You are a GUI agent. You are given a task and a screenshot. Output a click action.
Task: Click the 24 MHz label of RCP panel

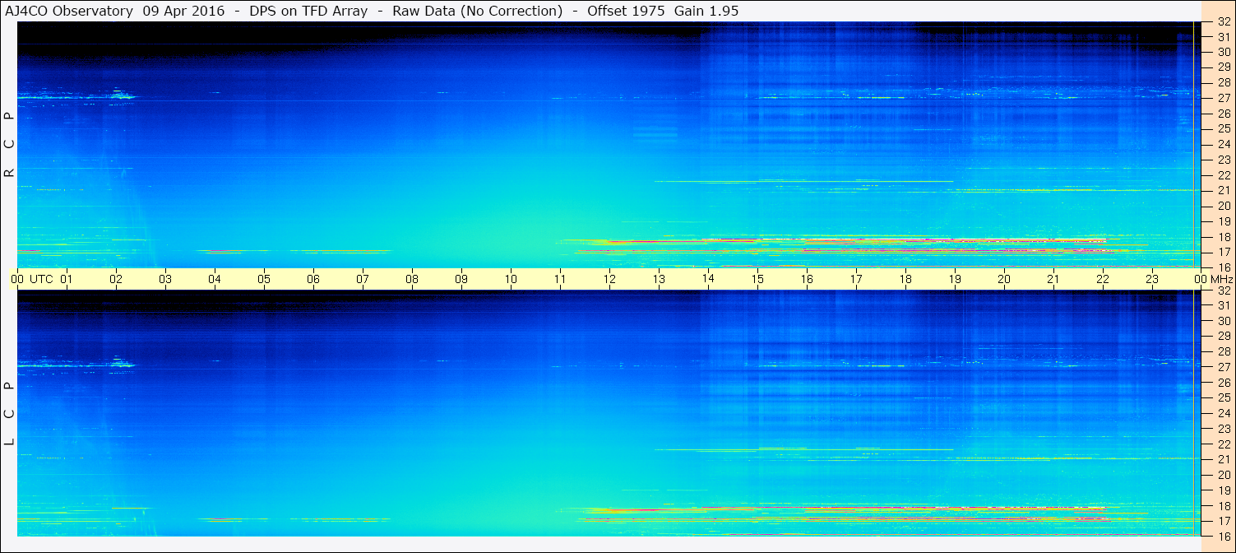pyautogui.click(x=1223, y=145)
